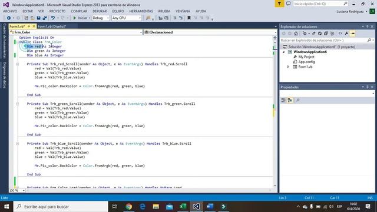The height and width of the screenshot is (212, 377).
Task: Toggle auto-hide pin of Propiedades panel
Action: [x=368, y=87]
